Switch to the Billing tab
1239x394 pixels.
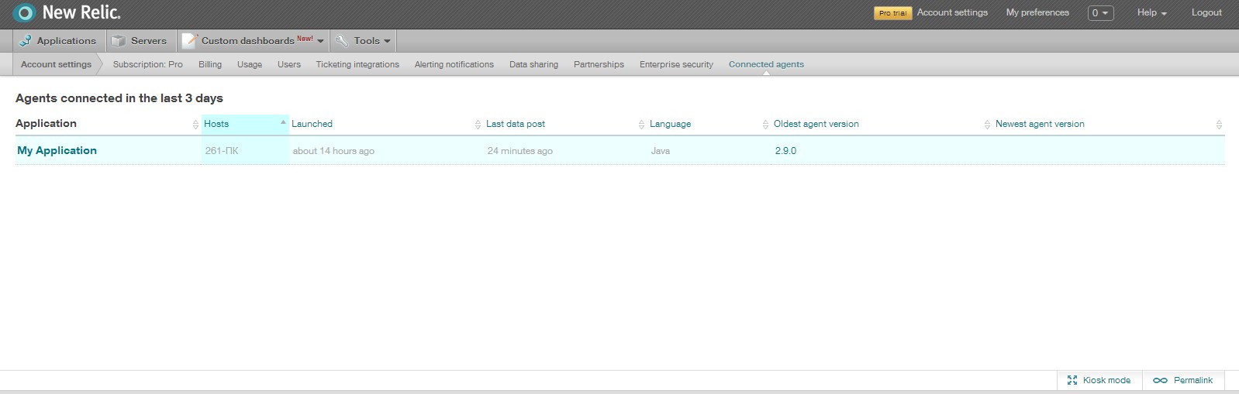tap(210, 64)
